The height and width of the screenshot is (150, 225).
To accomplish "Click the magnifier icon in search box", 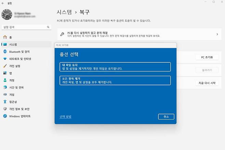I will click(48, 27).
